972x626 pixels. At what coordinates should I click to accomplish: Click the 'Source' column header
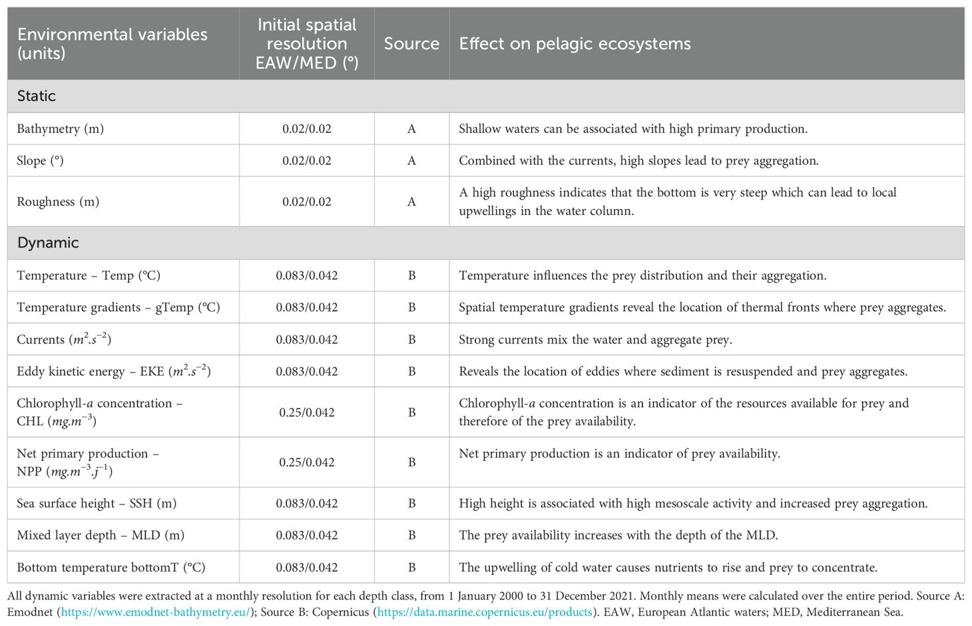411,44
